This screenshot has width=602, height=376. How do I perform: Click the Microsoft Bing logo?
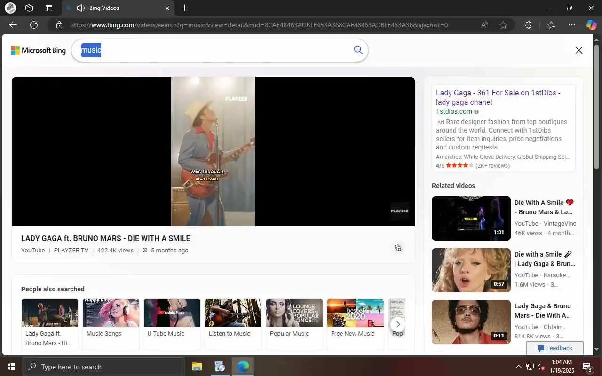pos(39,50)
